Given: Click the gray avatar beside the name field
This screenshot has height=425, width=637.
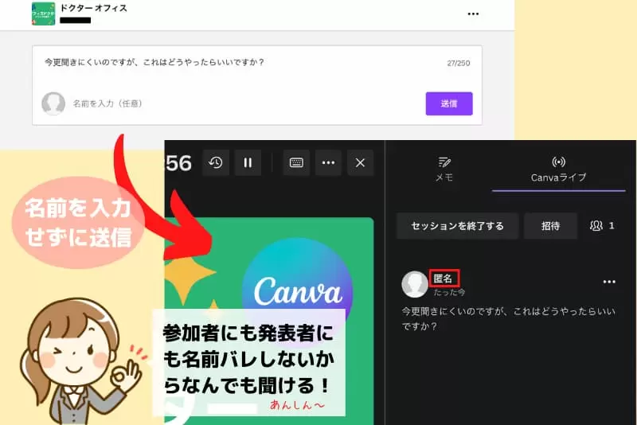Looking at the screenshot, I should [53, 103].
